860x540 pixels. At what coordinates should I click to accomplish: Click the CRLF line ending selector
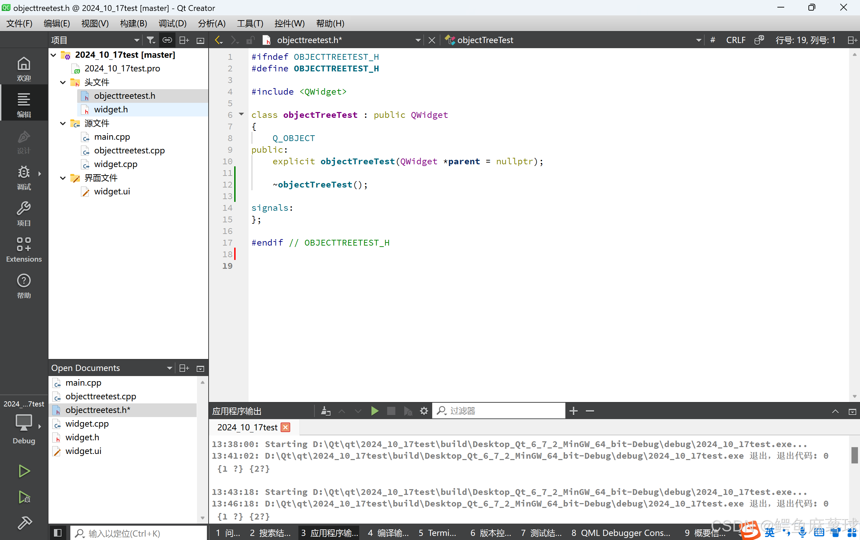tap(735, 40)
